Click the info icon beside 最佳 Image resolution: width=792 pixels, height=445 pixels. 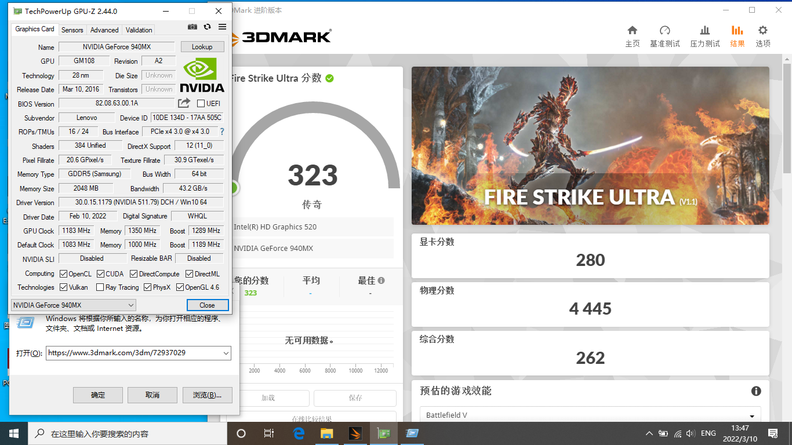(x=381, y=280)
